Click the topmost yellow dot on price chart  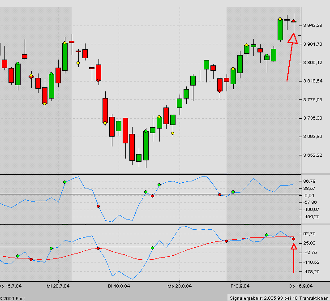(280, 19)
